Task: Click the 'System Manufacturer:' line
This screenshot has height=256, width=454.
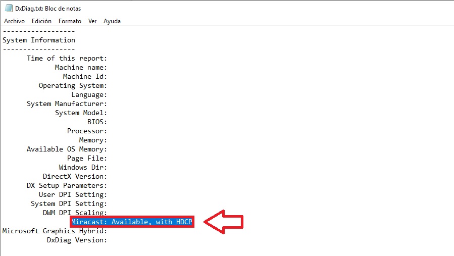Action: tap(67, 104)
